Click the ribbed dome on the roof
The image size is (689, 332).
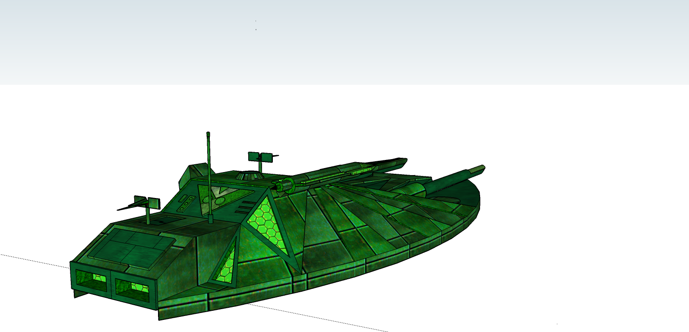(x=249, y=176)
